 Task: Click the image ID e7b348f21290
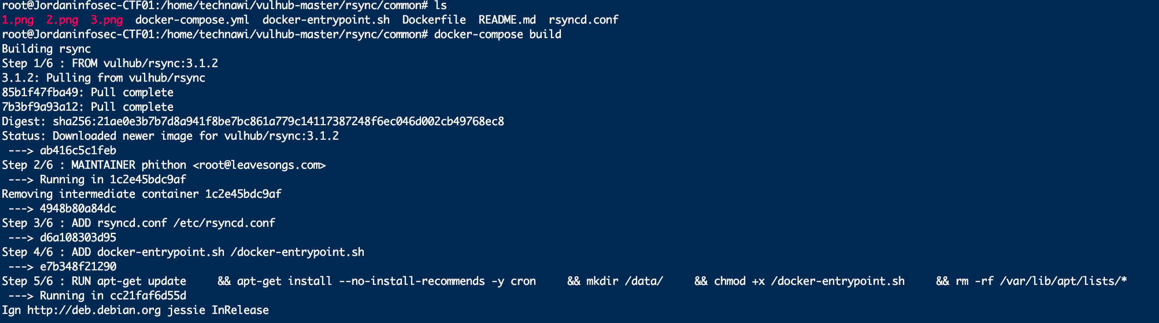78,267
